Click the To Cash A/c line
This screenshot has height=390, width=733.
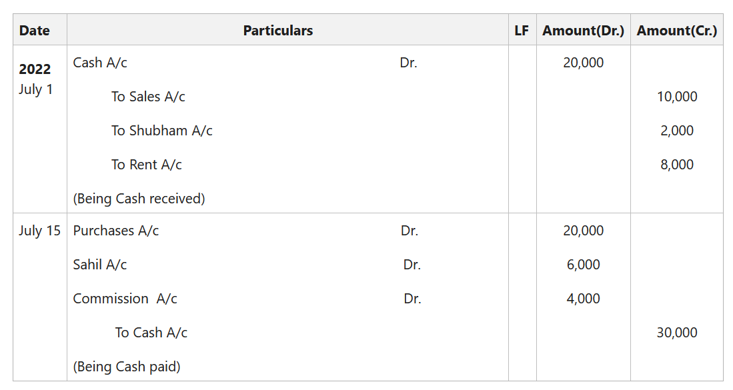151,333
